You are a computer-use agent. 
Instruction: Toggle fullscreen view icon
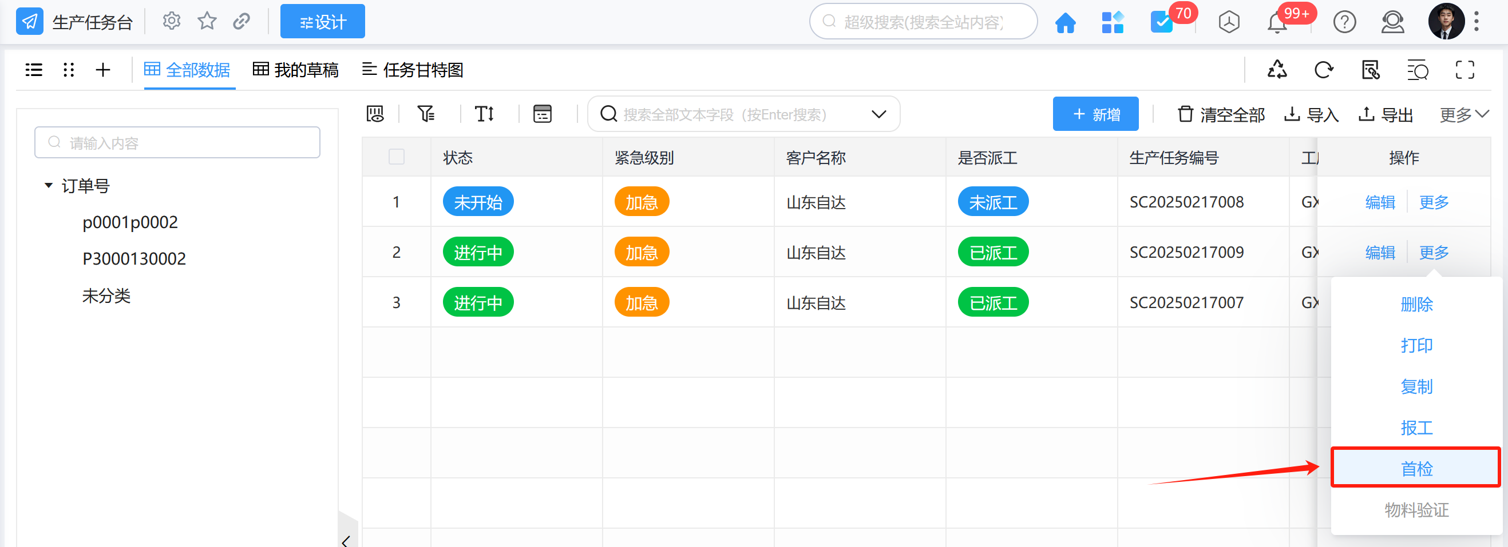1465,70
